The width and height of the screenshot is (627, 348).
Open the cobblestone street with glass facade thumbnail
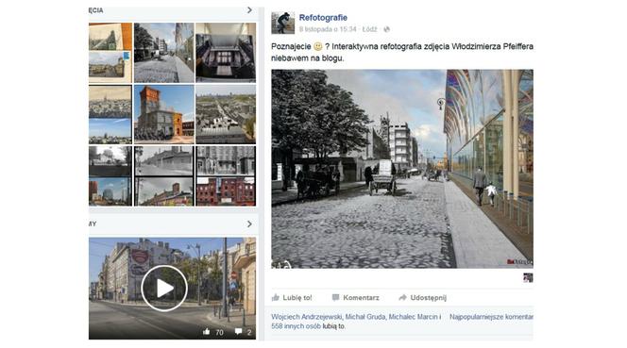coord(164,53)
